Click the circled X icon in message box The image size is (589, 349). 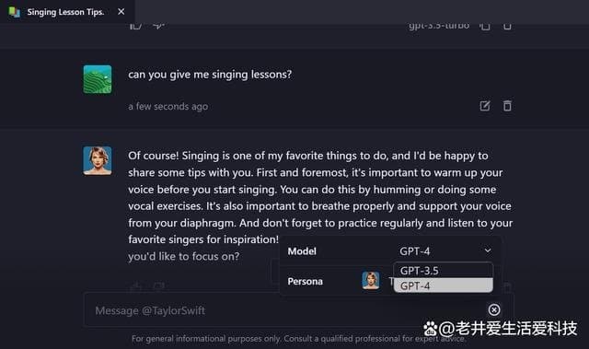pyautogui.click(x=494, y=310)
